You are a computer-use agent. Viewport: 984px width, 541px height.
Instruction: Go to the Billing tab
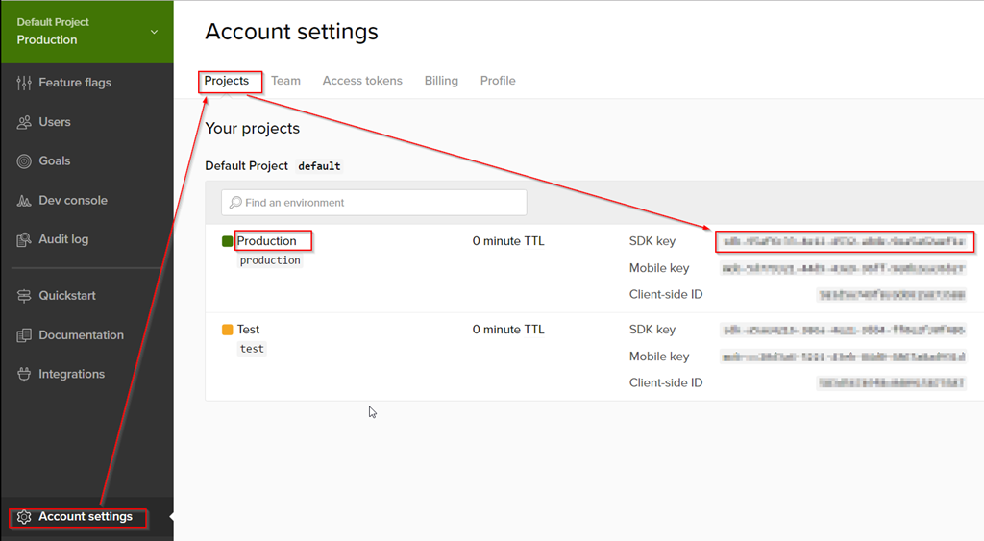(x=441, y=81)
